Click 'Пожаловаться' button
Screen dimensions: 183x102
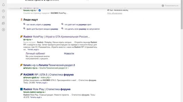point(172,6)
